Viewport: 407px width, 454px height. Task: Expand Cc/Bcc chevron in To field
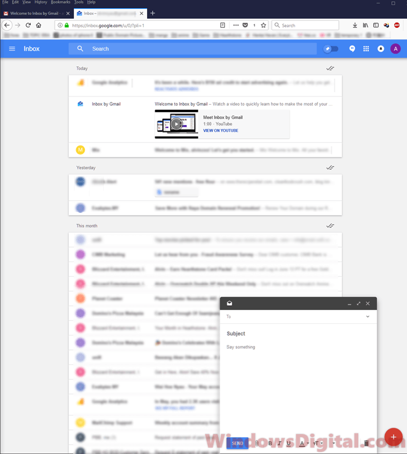pos(367,316)
